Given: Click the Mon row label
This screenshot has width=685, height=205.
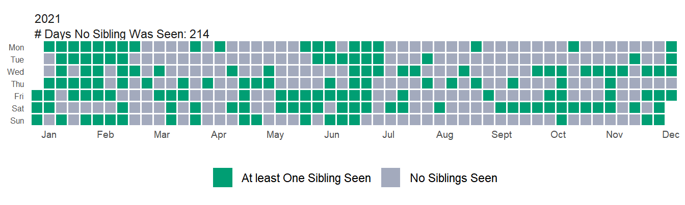Looking at the screenshot, I should (x=16, y=47).
